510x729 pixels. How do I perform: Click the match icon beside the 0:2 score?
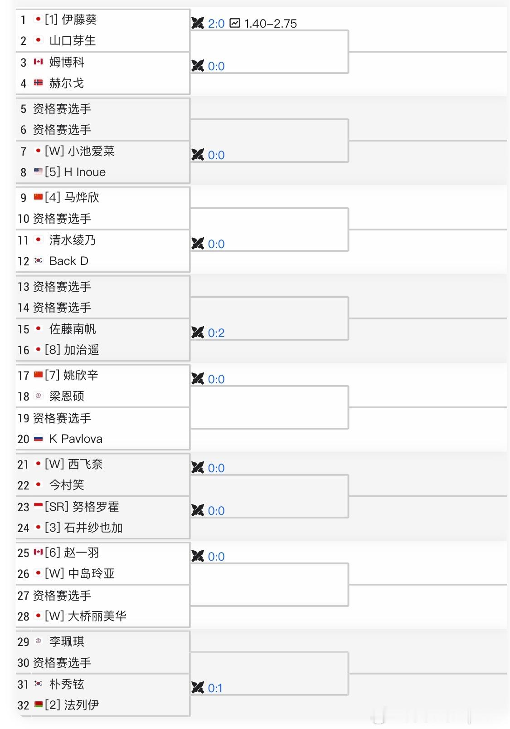pyautogui.click(x=198, y=333)
